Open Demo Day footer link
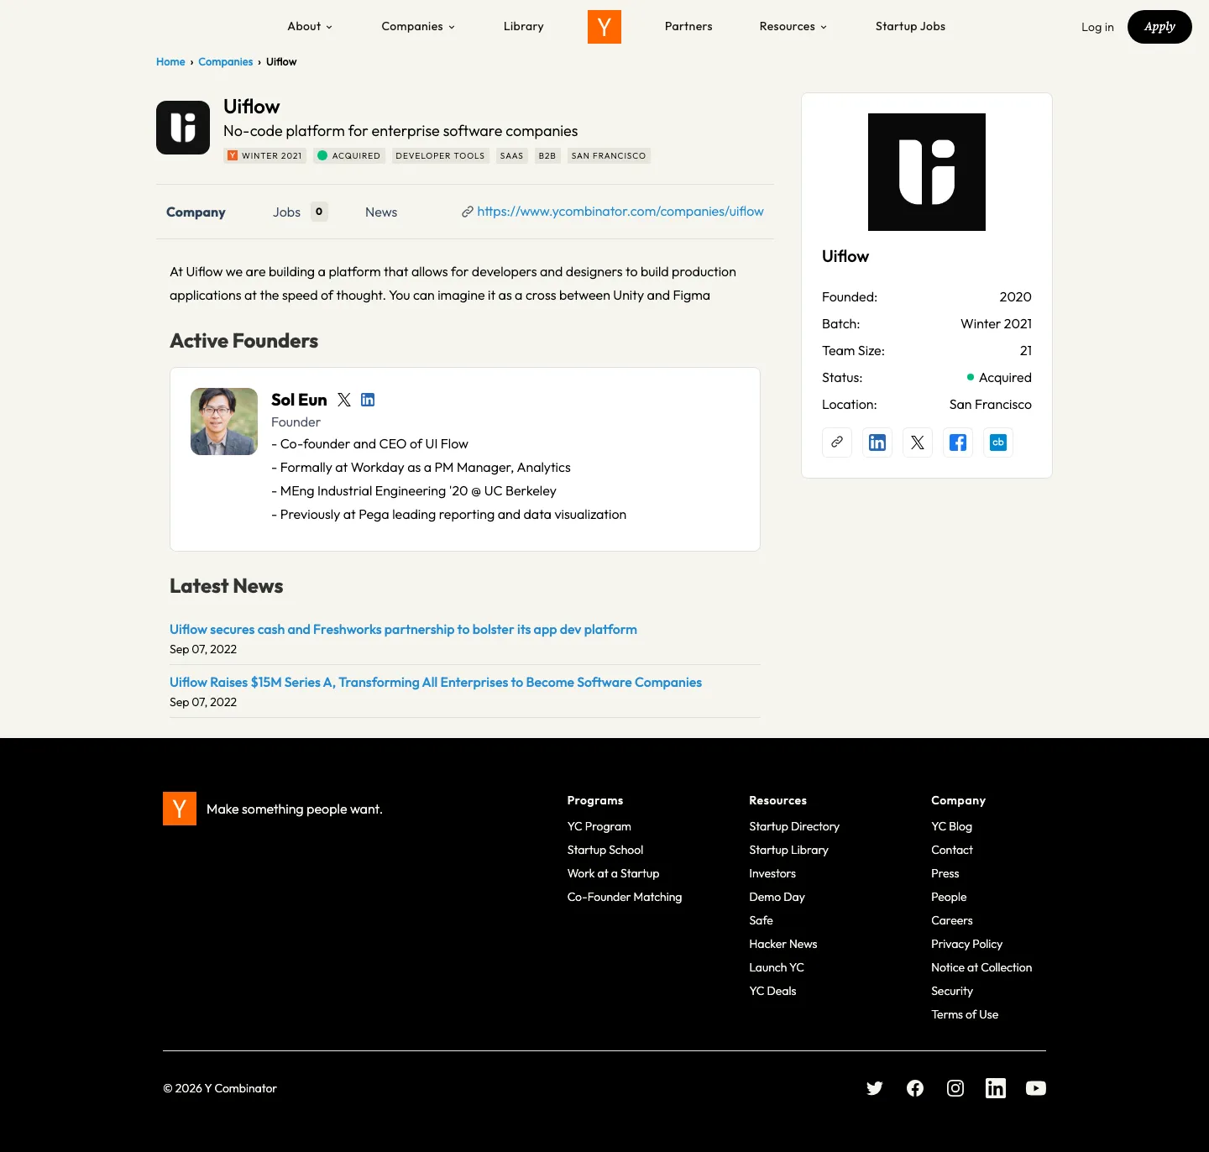Screen dimensions: 1209x1152 point(777,897)
